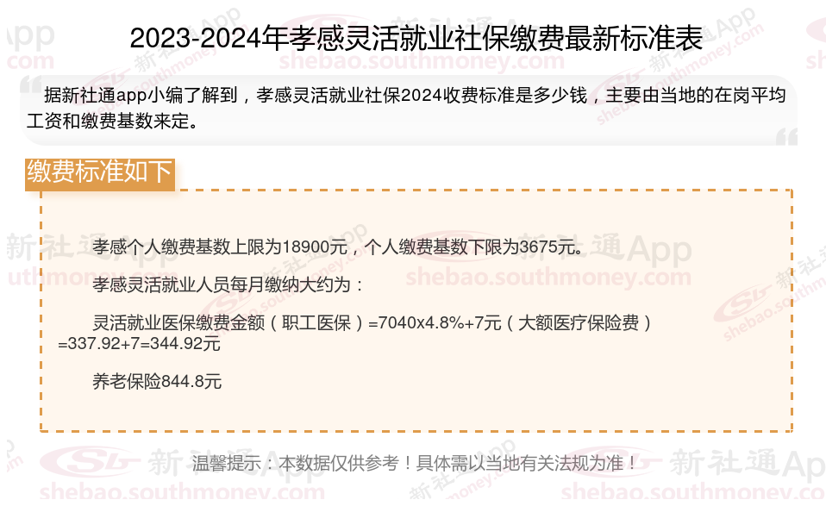Select the orange 缴费标准如下 heading label
Image resolution: width=826 pixels, height=506 pixels.
[99, 174]
